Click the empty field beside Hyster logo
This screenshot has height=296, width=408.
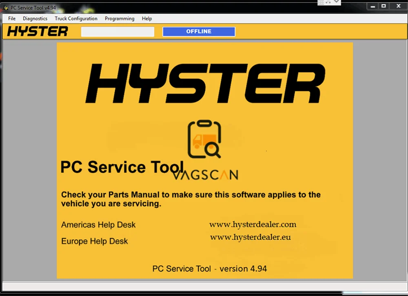tap(118, 32)
